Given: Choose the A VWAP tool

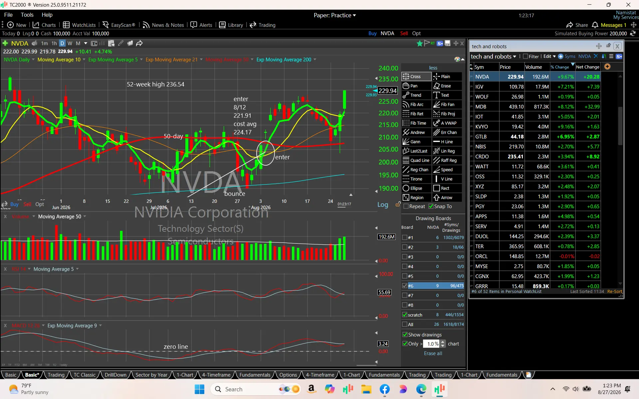Looking at the screenshot, I should [x=447, y=123].
